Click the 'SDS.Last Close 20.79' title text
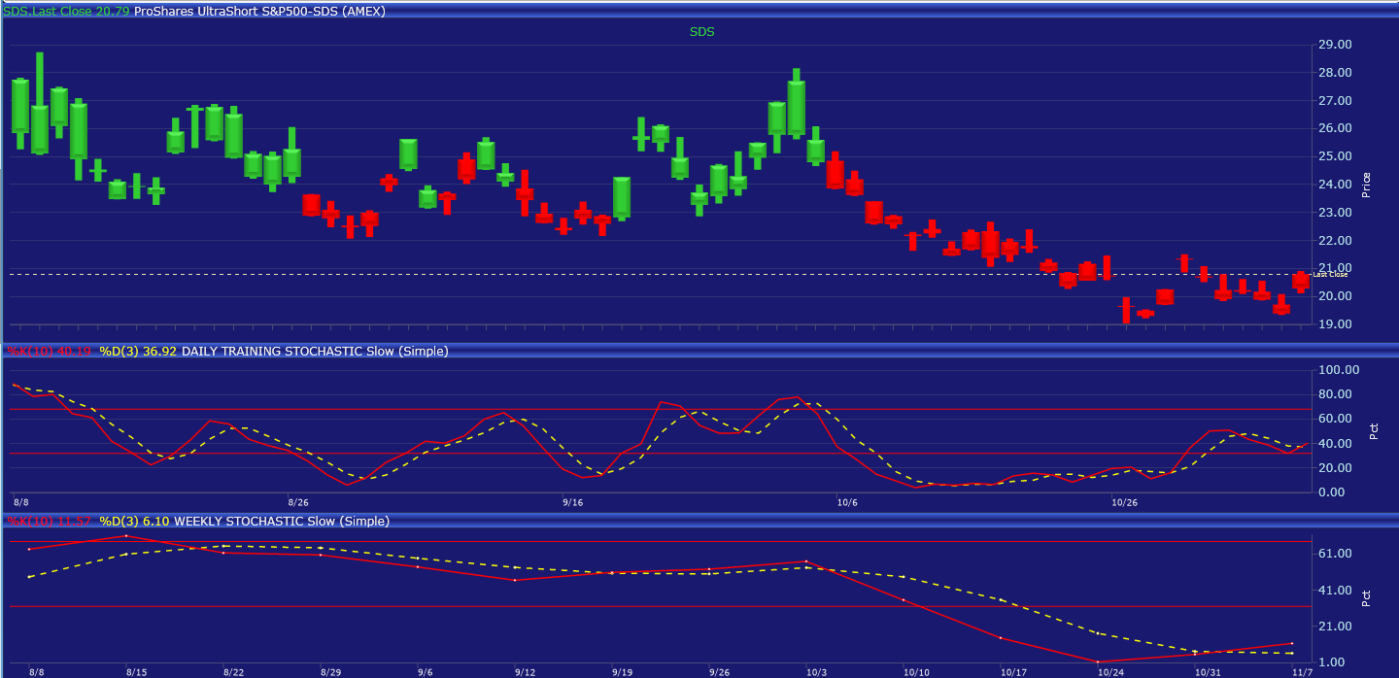Viewport: 1399px width, 678px height. (65, 12)
